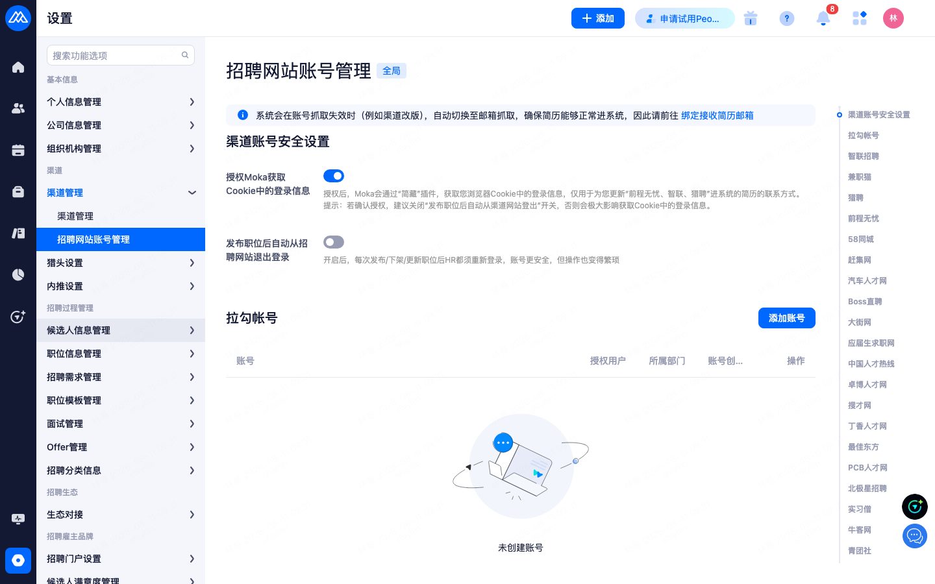Screen dimensions: 935x584
Task: Click the blue 添加 button
Action: point(598,18)
